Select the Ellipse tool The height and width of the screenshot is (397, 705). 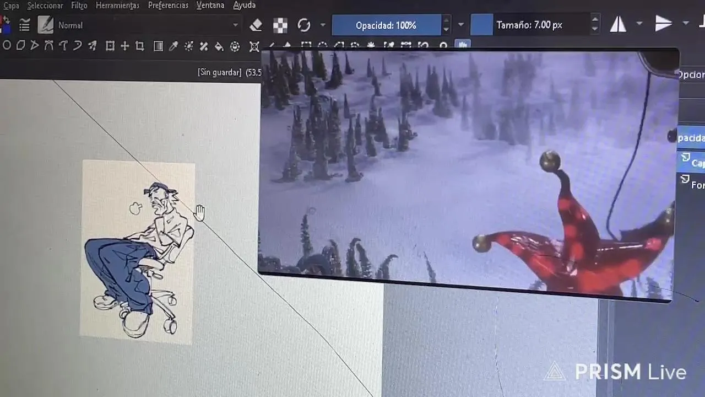coord(7,46)
